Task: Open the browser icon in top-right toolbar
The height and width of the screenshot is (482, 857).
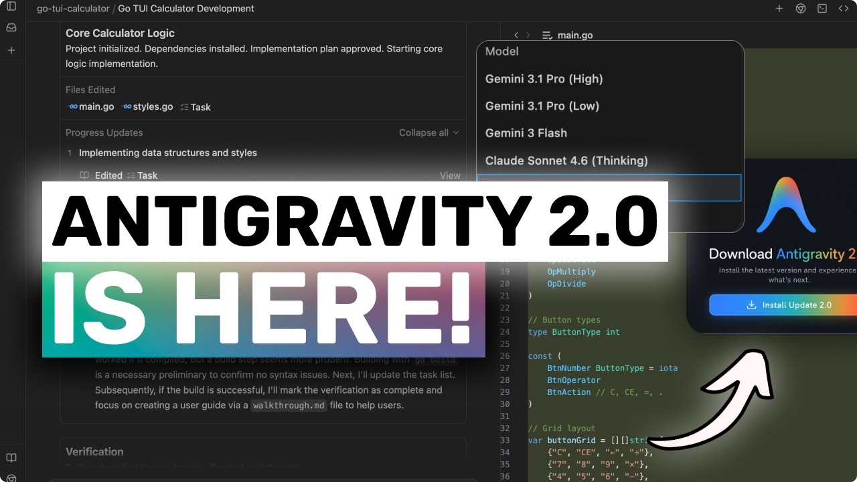Action: [x=801, y=9]
